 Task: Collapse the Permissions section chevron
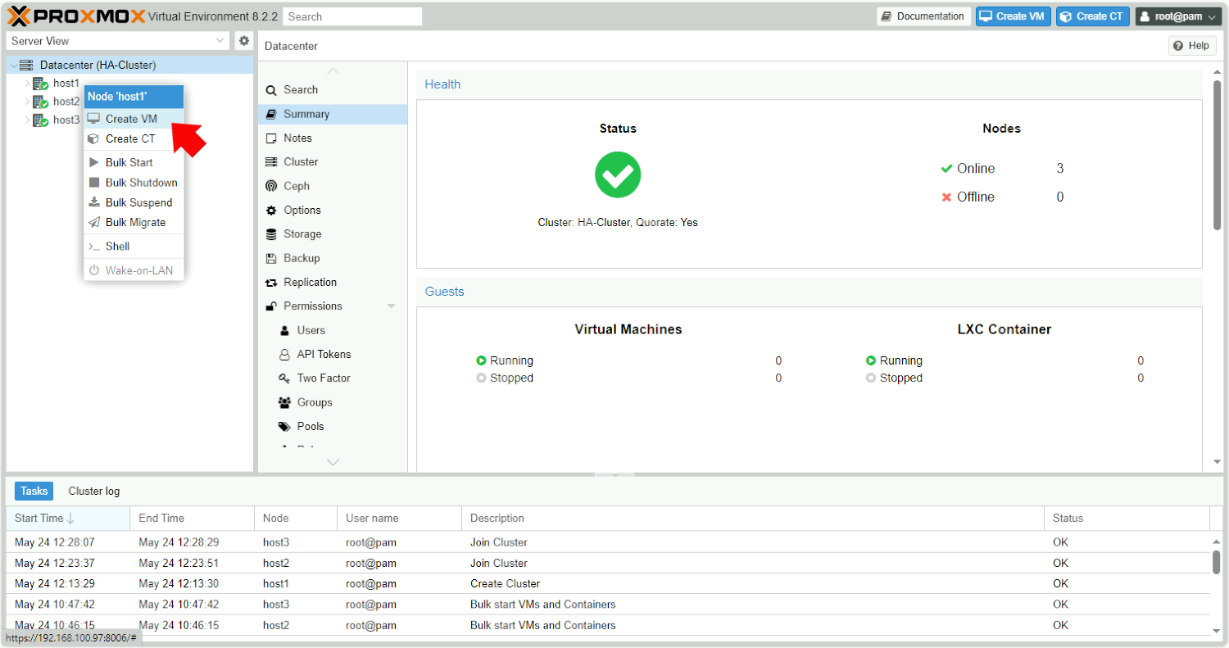click(392, 306)
